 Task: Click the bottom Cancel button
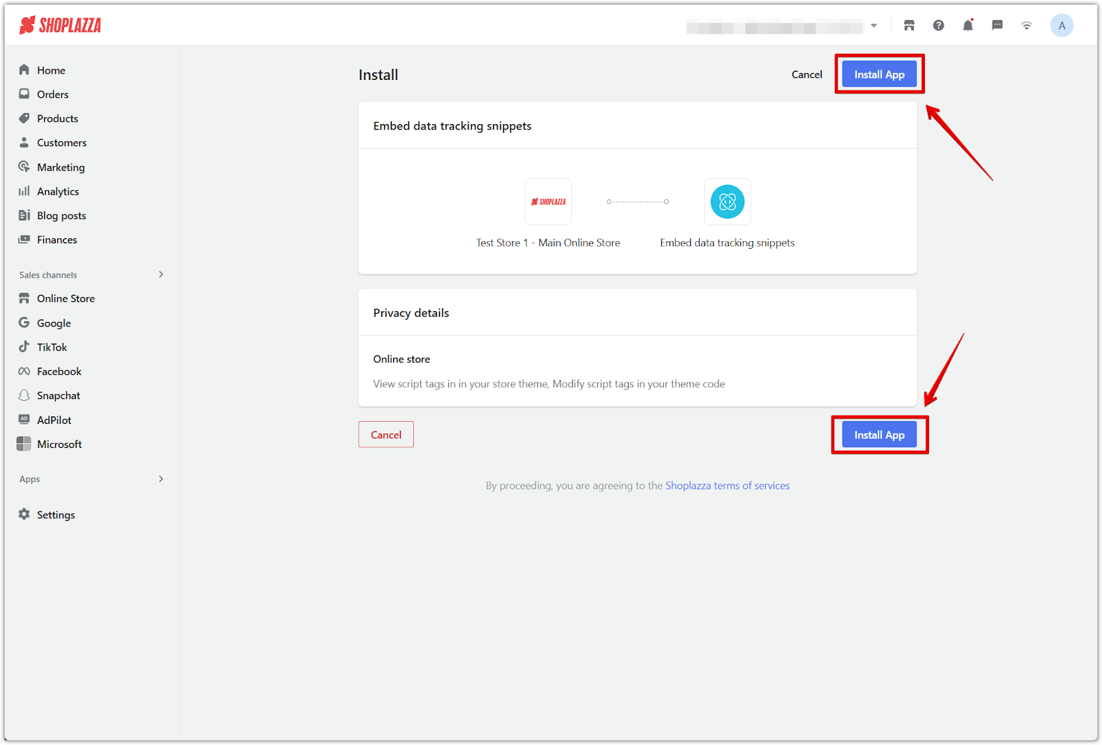click(x=386, y=434)
